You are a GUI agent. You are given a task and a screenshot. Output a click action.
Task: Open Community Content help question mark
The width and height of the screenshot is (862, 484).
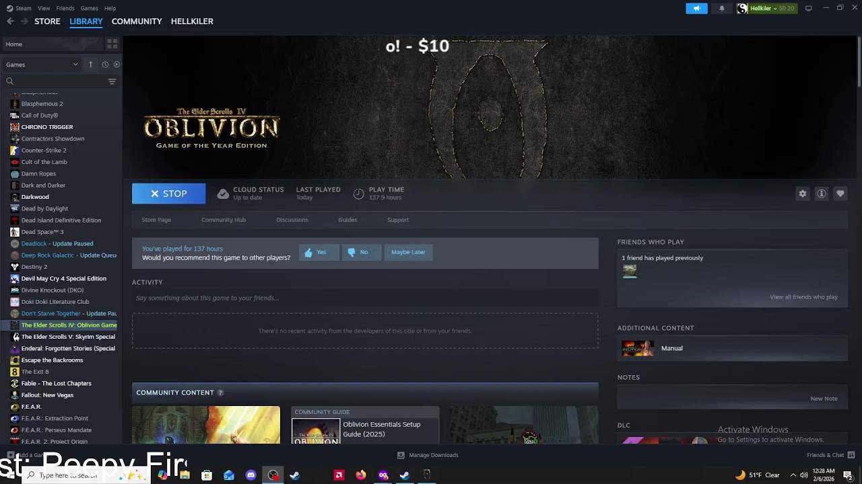click(x=220, y=393)
